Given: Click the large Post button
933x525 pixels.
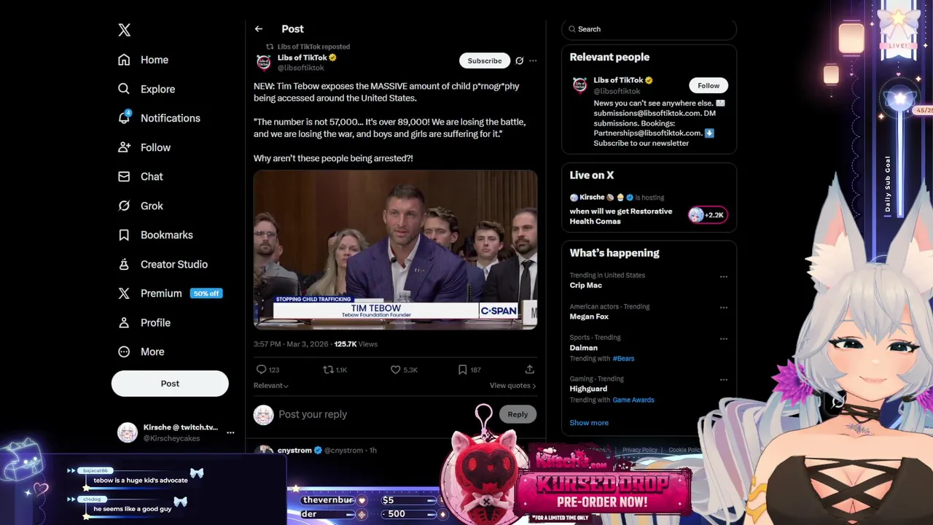Looking at the screenshot, I should point(170,384).
